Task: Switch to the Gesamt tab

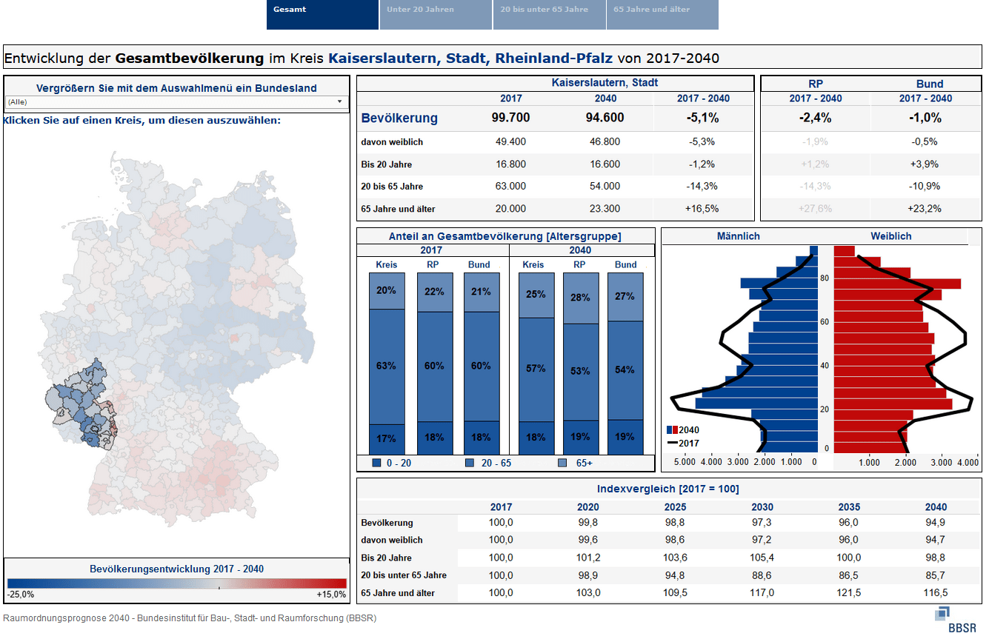Action: pos(322,14)
